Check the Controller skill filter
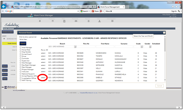This screenshot has width=183, height=110. (x=20, y=58)
